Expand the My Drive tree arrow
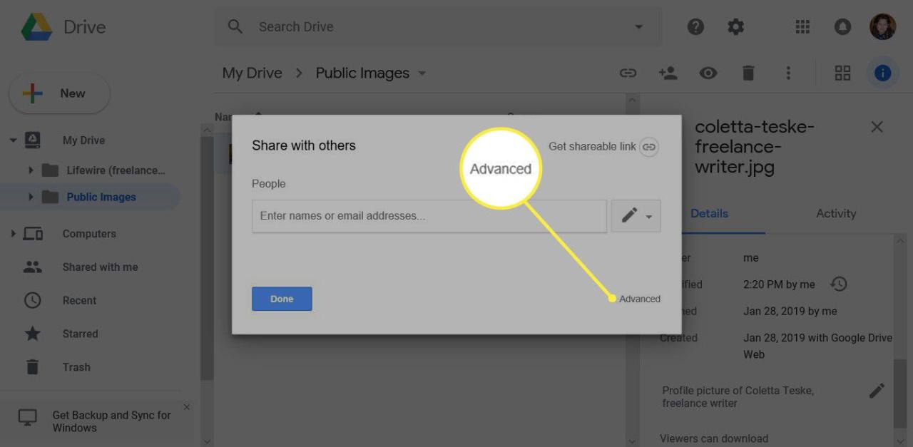Screen dimensions: 913x447 click(x=13, y=140)
